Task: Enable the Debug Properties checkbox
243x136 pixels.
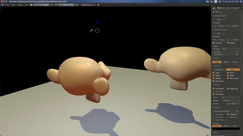Action: 213,114
